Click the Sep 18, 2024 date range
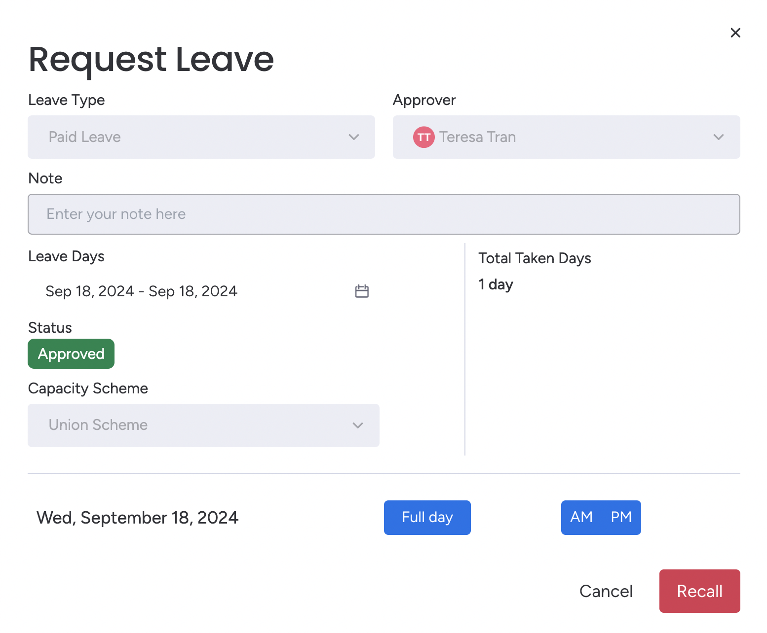 141,291
